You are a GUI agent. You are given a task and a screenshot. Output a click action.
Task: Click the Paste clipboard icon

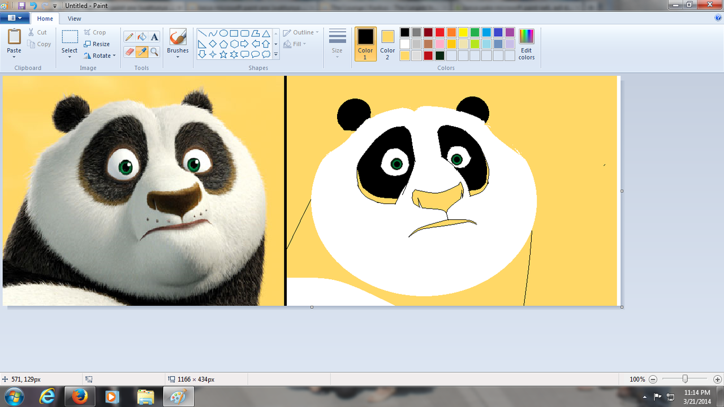pyautogui.click(x=14, y=37)
